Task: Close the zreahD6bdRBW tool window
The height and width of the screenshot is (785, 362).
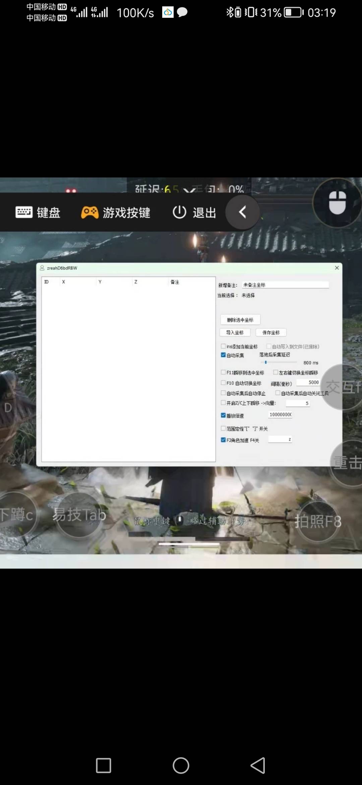Action: (337, 268)
